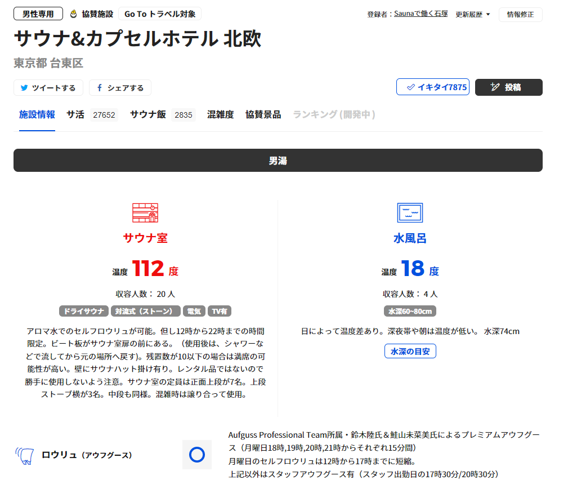Click the water bath icon
The width and height of the screenshot is (568, 480).
point(410,213)
